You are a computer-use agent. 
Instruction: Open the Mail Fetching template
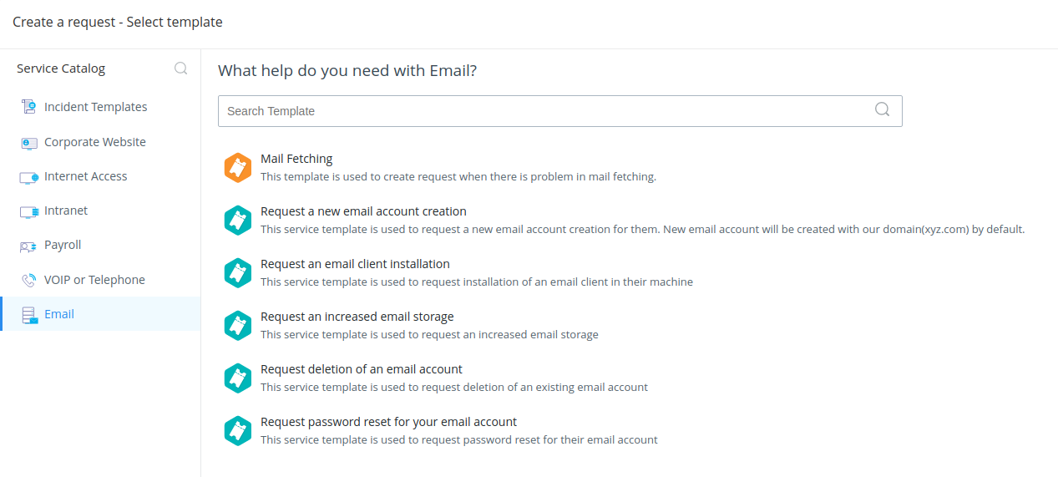pos(296,159)
